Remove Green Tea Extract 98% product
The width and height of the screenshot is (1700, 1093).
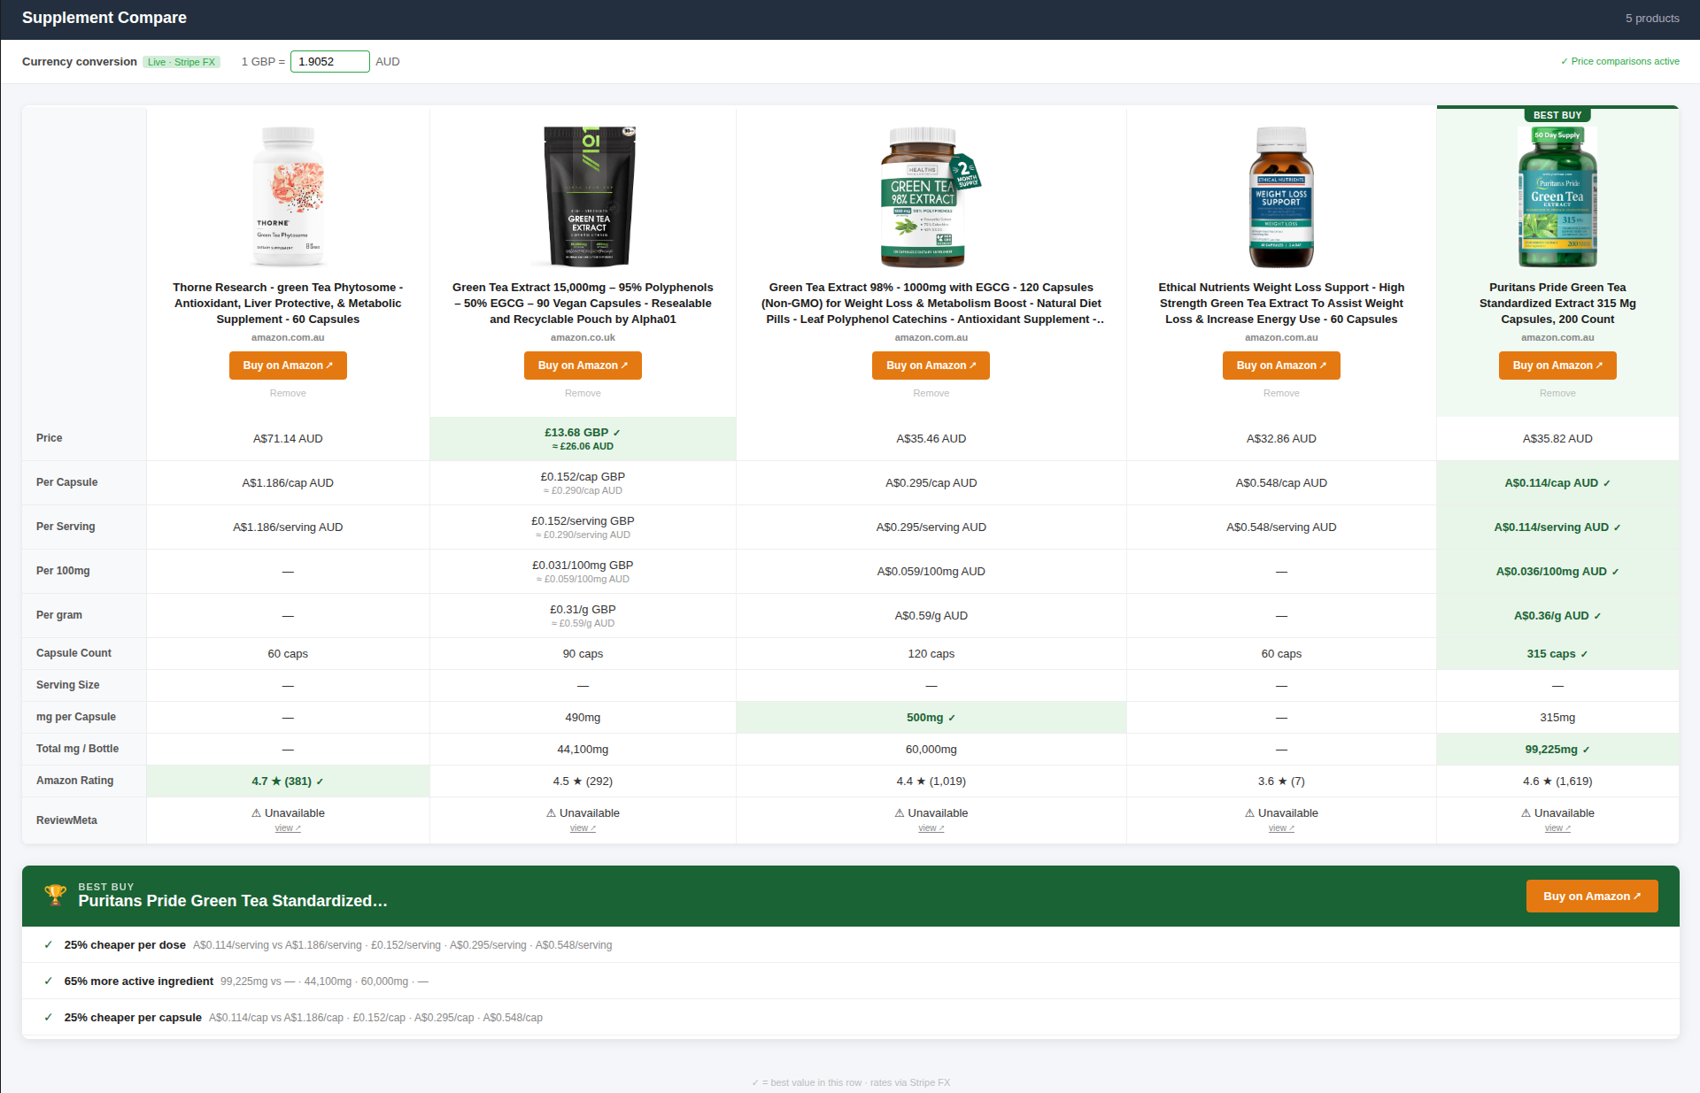coord(931,393)
